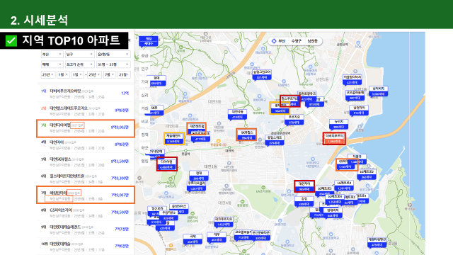This screenshot has width=453, height=255.
Task: Select the 삼정그린코아 apartment map marker
Action: coord(262,74)
